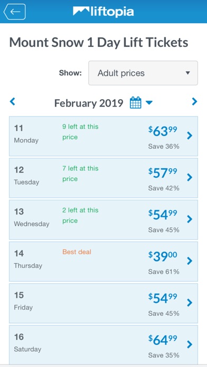Screen dimensions: 207x367
Task: Open the Adult prices dropdown
Action: [143, 73]
